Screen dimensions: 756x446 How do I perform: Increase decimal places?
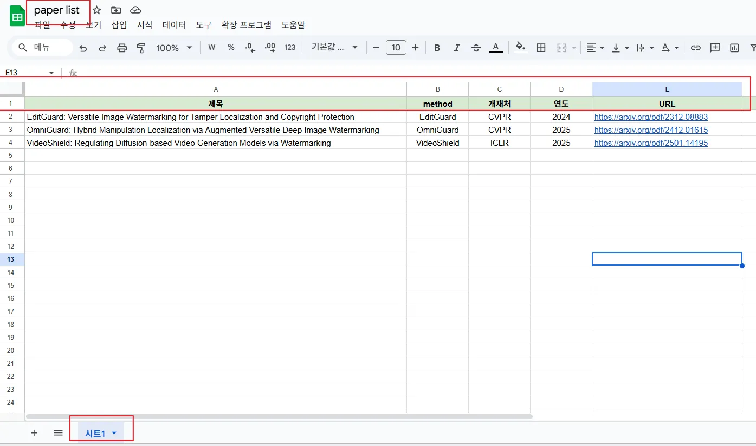coord(269,48)
